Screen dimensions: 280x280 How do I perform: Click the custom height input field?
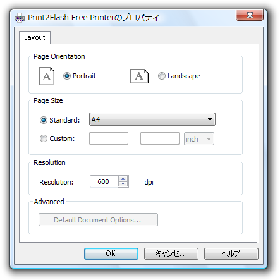[160, 138]
